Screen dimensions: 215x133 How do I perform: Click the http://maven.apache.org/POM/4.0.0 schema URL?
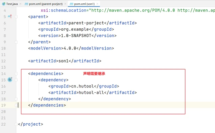133,10
